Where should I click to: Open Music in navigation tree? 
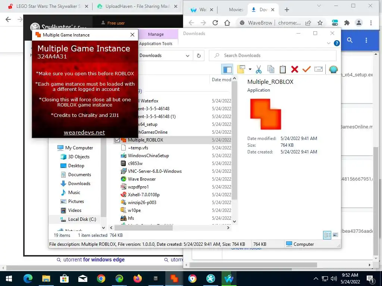(74, 193)
